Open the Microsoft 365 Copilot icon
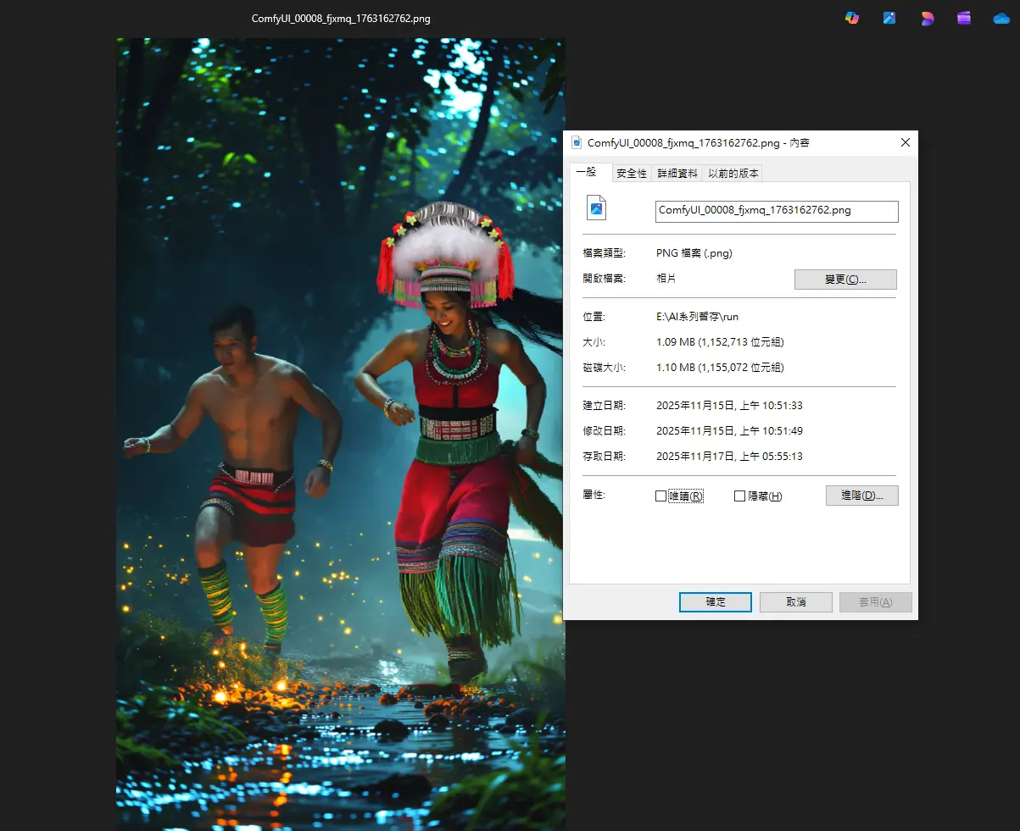Screen dimensions: 1020x831 [x=852, y=18]
